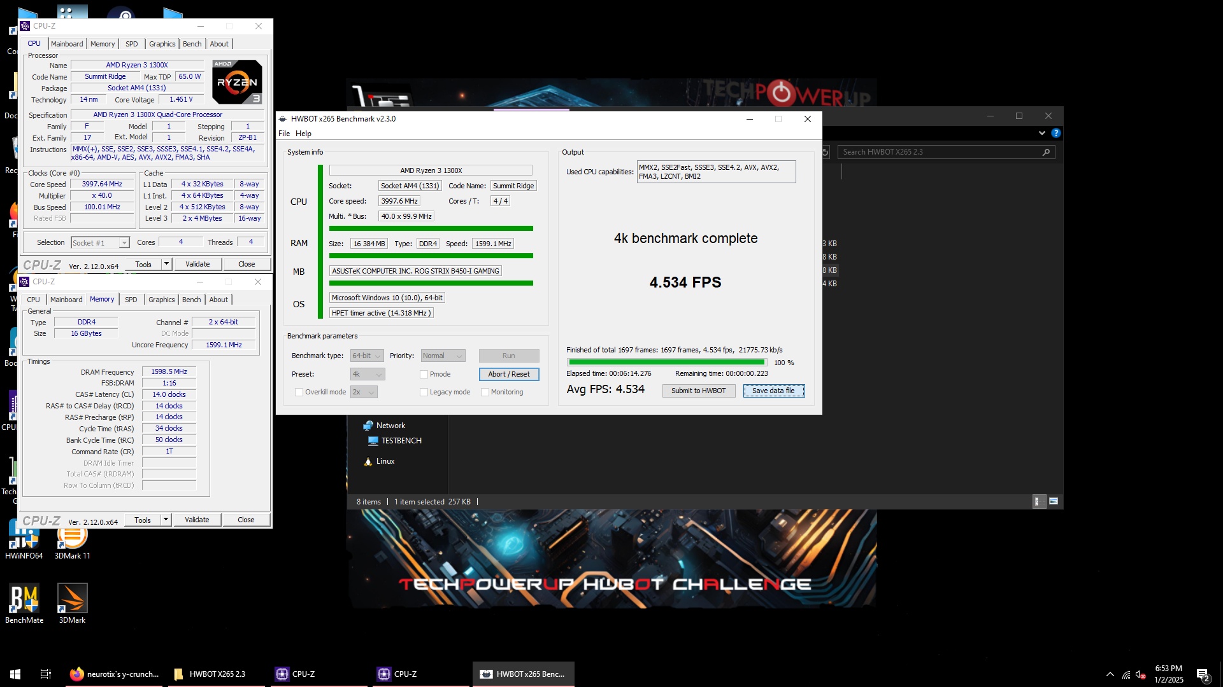Click the upper CPU-Z window title icon

click(25, 26)
